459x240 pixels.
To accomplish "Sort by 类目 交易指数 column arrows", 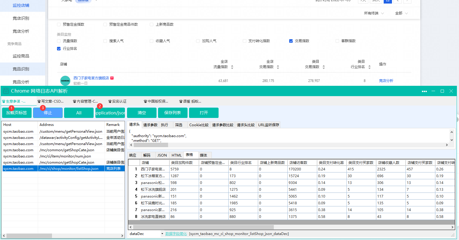I will pyautogui.click(x=324, y=67).
